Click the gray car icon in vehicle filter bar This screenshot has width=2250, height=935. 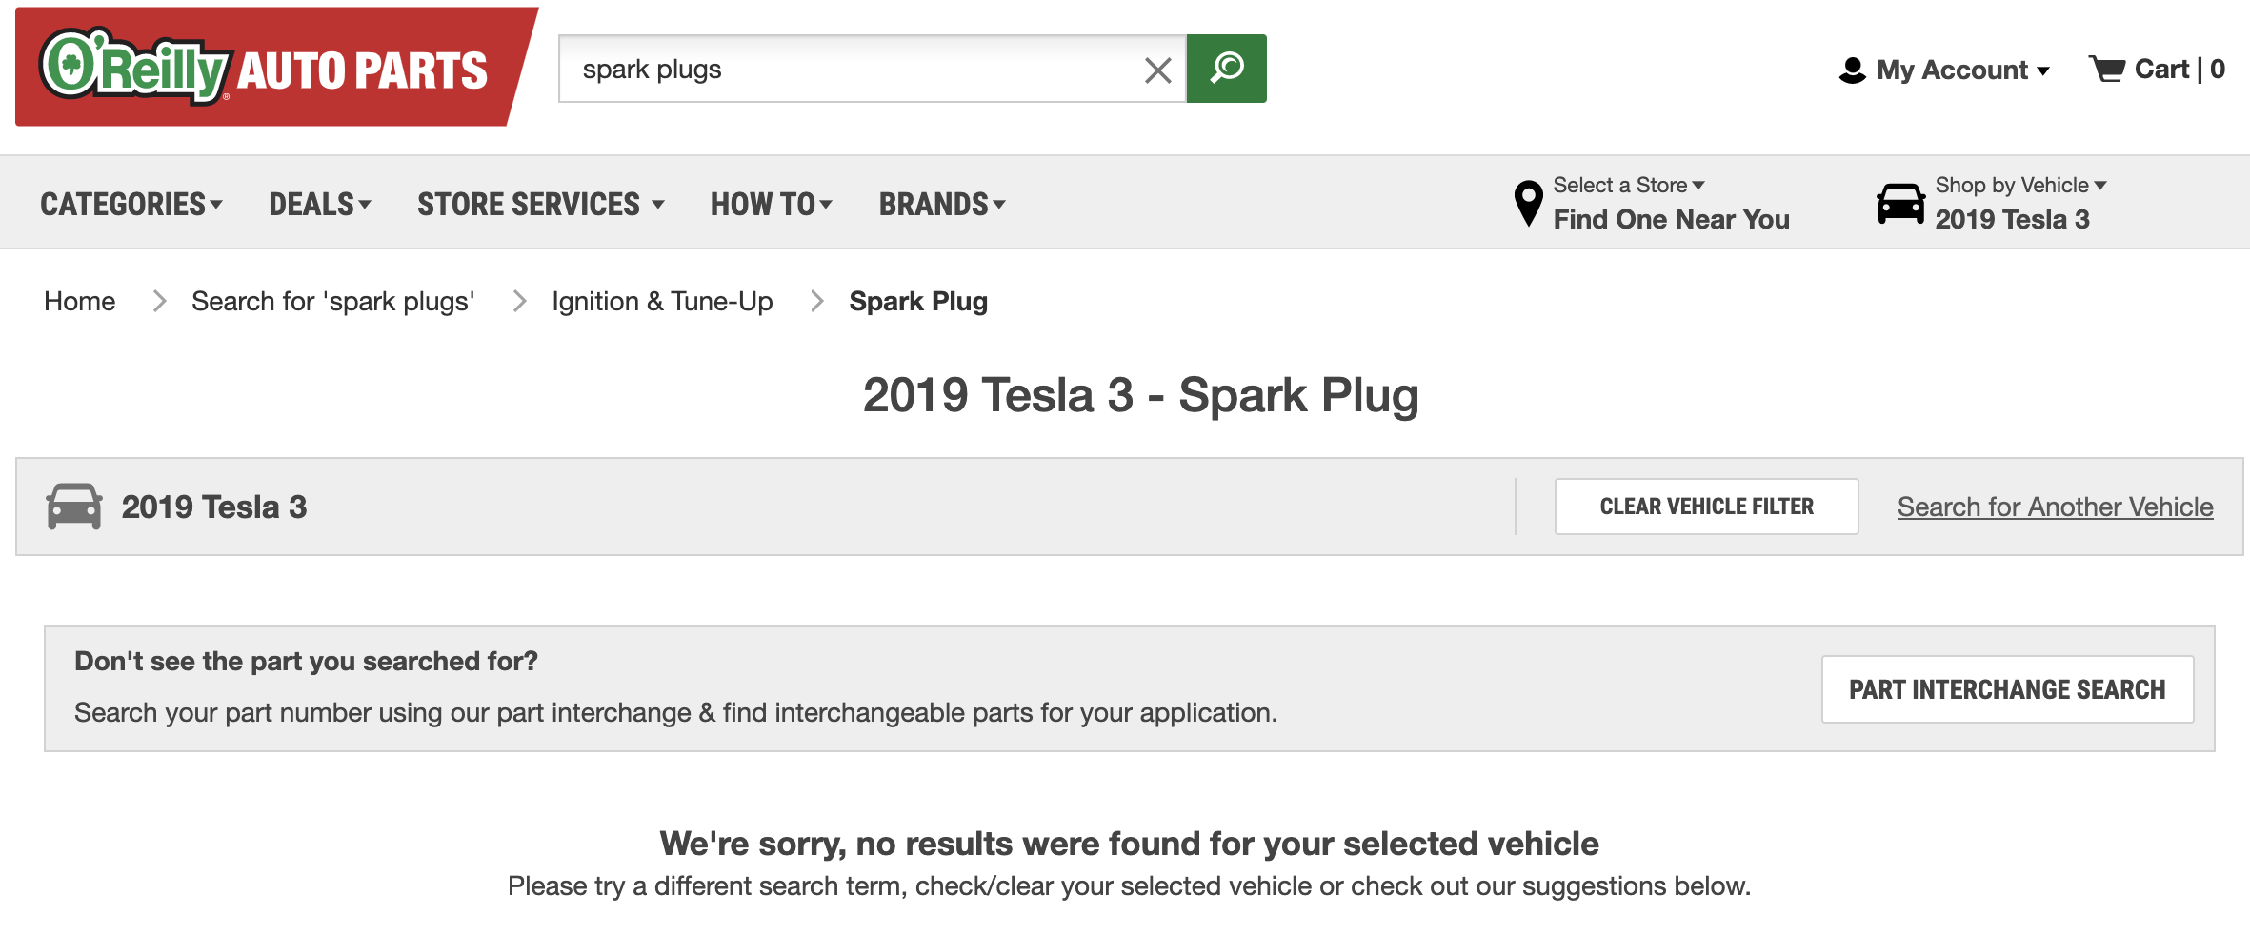[73, 506]
